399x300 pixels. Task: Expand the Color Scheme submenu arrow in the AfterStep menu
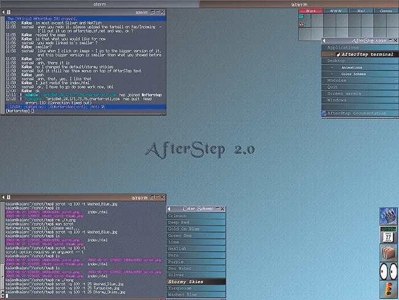396,74
